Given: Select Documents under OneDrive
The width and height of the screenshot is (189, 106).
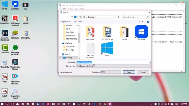Looking at the screenshot, I should pos(70,47).
